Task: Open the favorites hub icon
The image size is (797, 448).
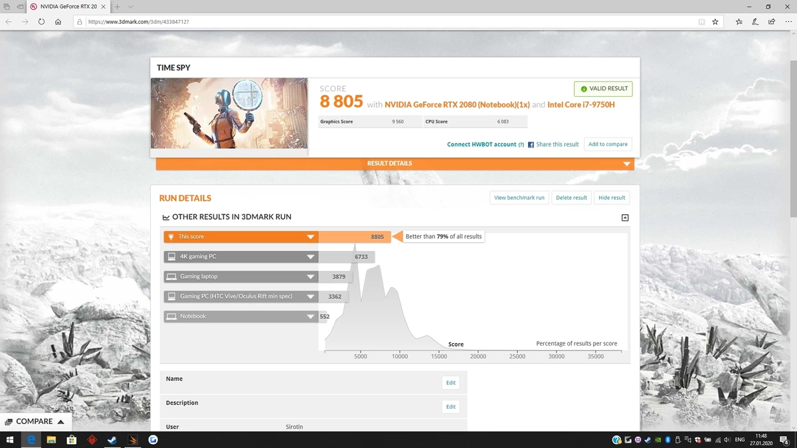Action: pos(739,21)
